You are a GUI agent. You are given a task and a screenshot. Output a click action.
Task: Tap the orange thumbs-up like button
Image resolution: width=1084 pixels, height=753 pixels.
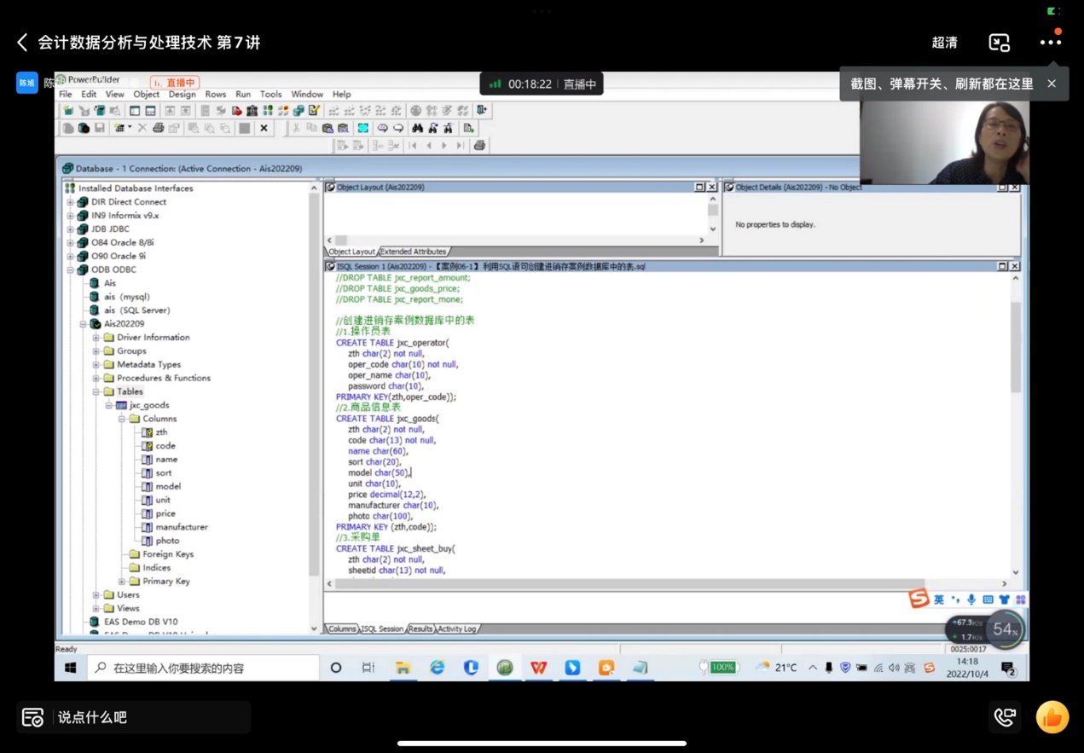click(x=1052, y=717)
